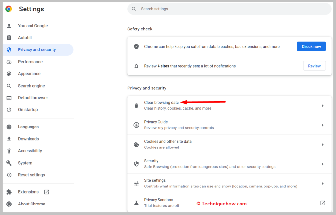Open Cookies and other site data
This screenshot has width=336, height=215.
tap(229, 145)
